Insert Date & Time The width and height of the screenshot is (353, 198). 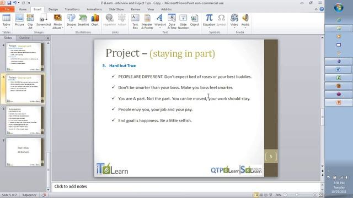172,21
